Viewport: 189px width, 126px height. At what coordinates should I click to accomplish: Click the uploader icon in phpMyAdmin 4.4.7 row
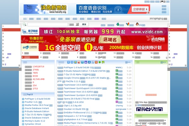pos(117,119)
